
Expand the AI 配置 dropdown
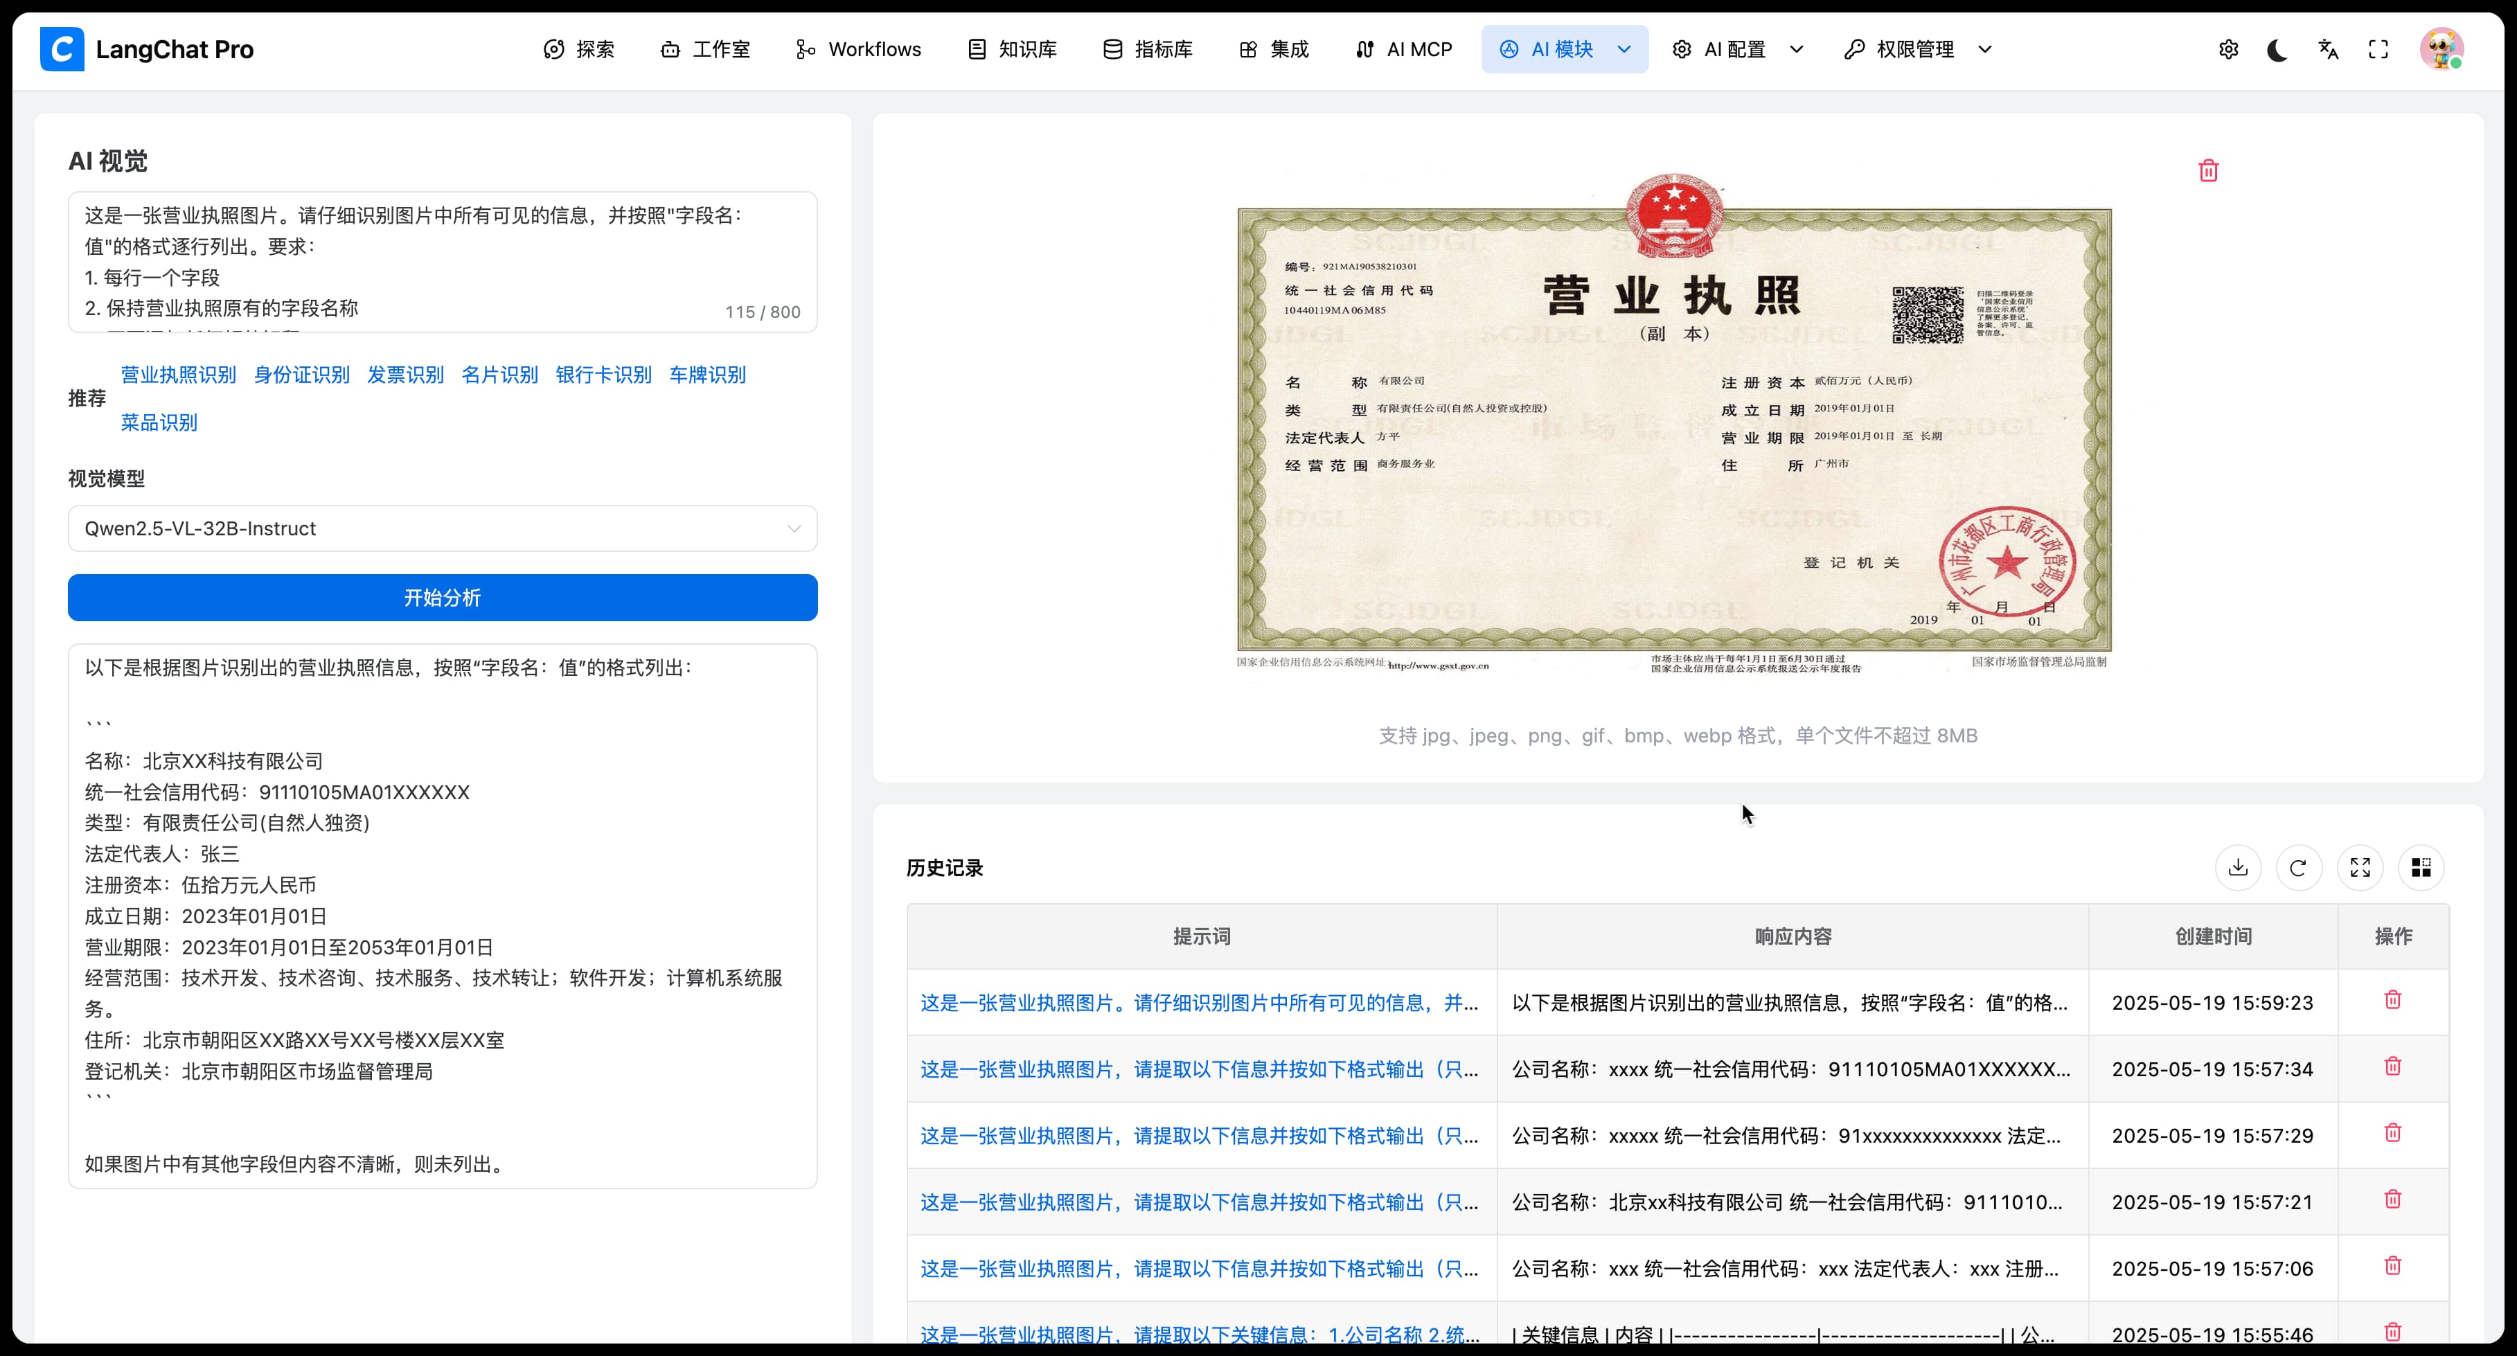click(1737, 50)
